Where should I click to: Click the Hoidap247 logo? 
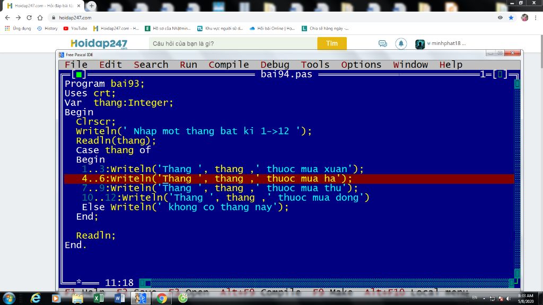[x=99, y=43]
